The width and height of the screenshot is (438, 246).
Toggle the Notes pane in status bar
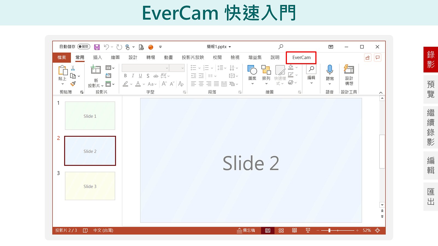pyautogui.click(x=246, y=230)
